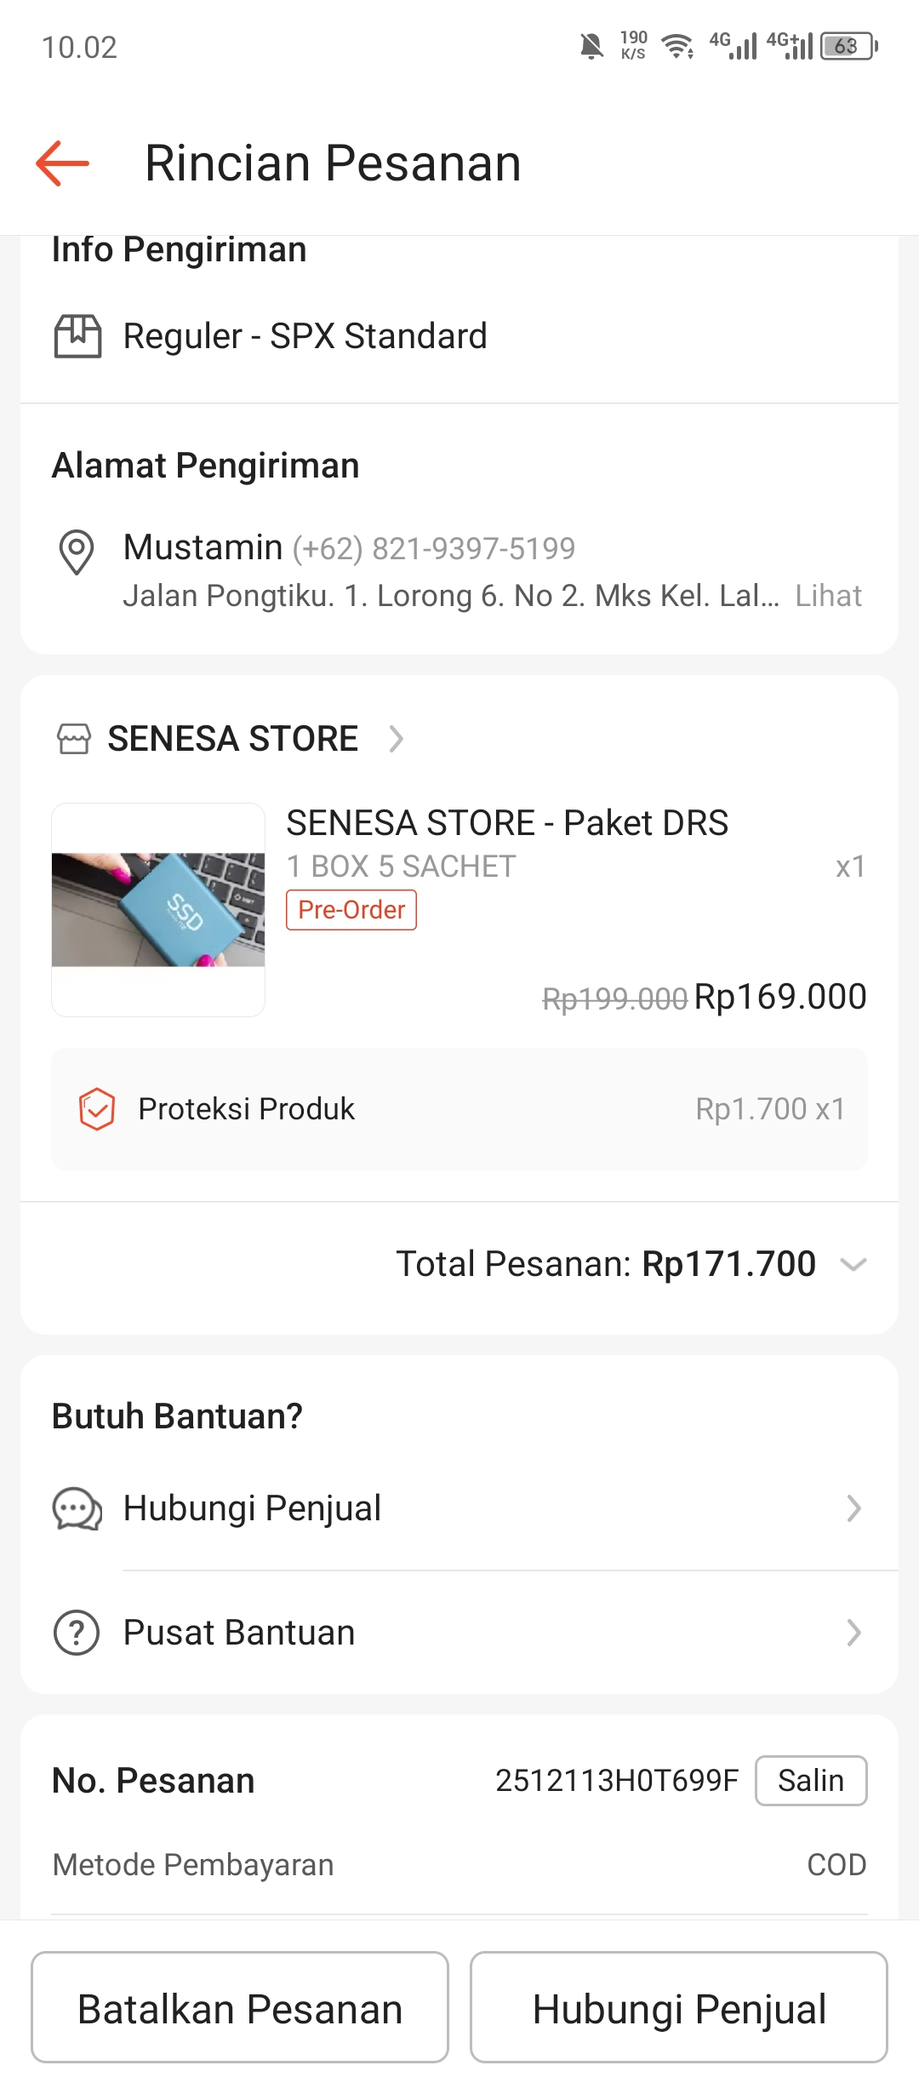Viewport: 919px width, 2094px height.
Task: Tap Lihat to view full address
Action: [x=828, y=596]
